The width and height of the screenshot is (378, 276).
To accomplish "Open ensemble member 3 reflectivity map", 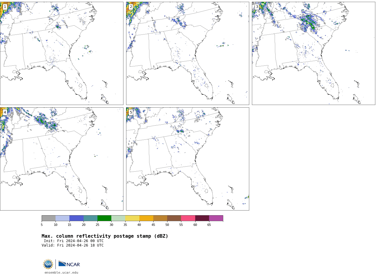I will [x=314, y=53].
